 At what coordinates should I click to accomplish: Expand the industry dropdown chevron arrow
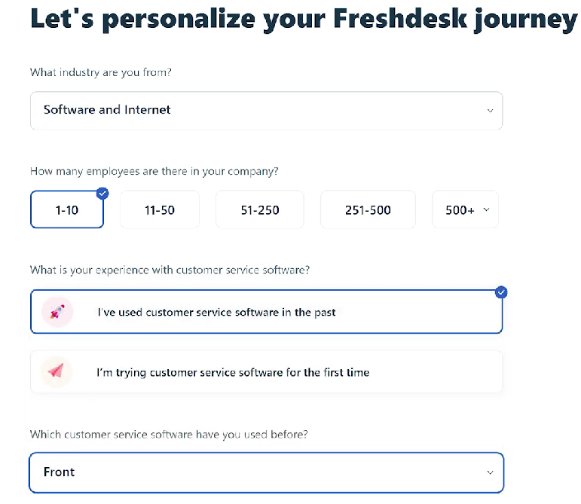pyautogui.click(x=490, y=111)
